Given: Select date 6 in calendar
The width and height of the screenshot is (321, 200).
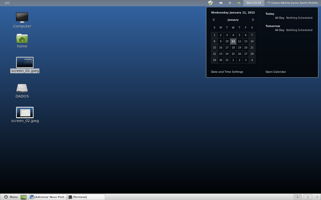Looking at the screenshot, I should click(x=246, y=35).
